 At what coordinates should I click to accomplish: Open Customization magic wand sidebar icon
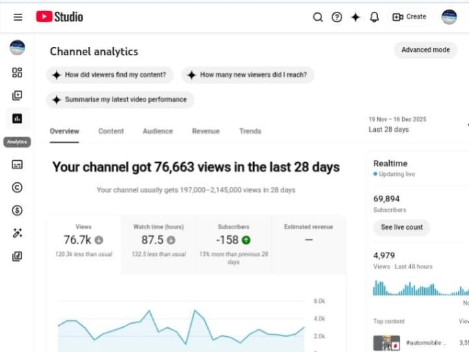coord(17,233)
